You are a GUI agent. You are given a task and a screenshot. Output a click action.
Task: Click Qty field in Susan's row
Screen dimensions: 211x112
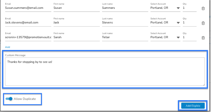pyautogui.click(x=190, y=8)
